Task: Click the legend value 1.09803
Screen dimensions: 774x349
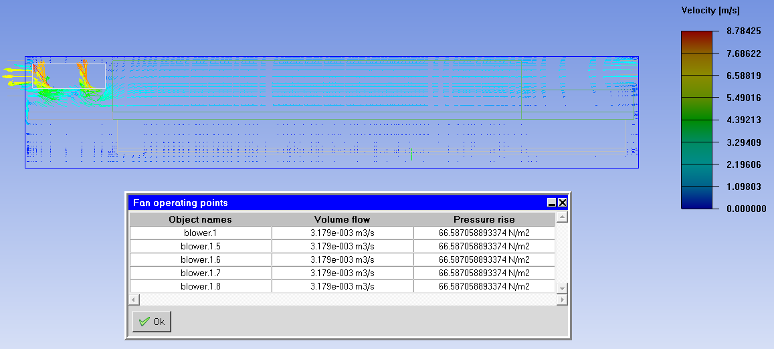Action: click(x=743, y=187)
